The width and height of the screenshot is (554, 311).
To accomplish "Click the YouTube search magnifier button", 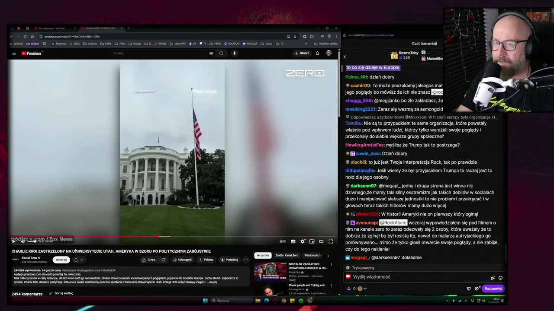I will click(221, 53).
